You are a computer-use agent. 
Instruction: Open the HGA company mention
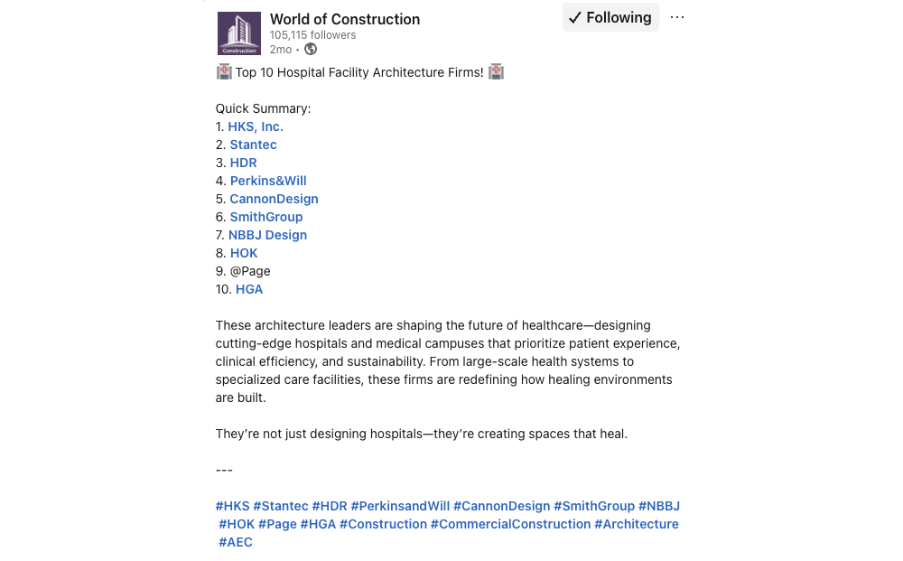pyautogui.click(x=249, y=289)
